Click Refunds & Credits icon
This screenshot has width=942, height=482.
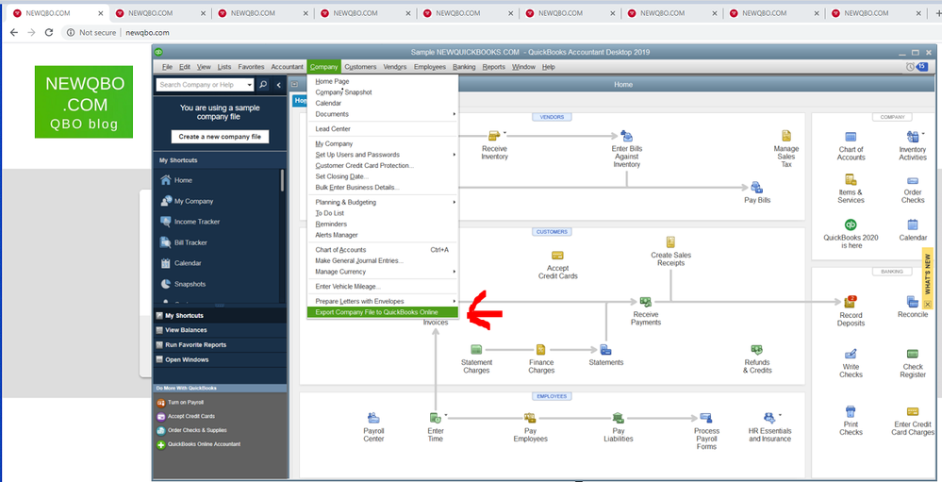[x=757, y=349]
